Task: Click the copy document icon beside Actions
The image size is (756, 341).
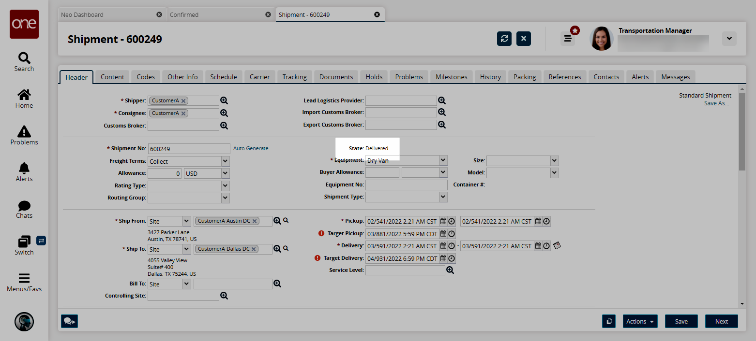Action: (609, 321)
